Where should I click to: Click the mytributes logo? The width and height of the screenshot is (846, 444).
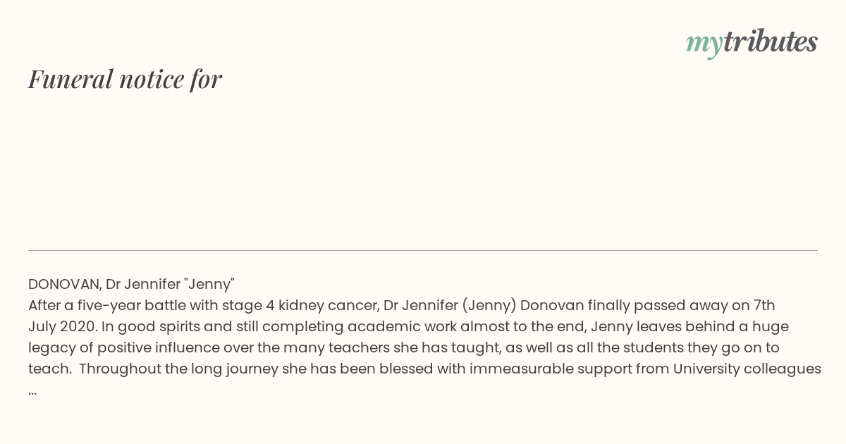click(x=752, y=42)
